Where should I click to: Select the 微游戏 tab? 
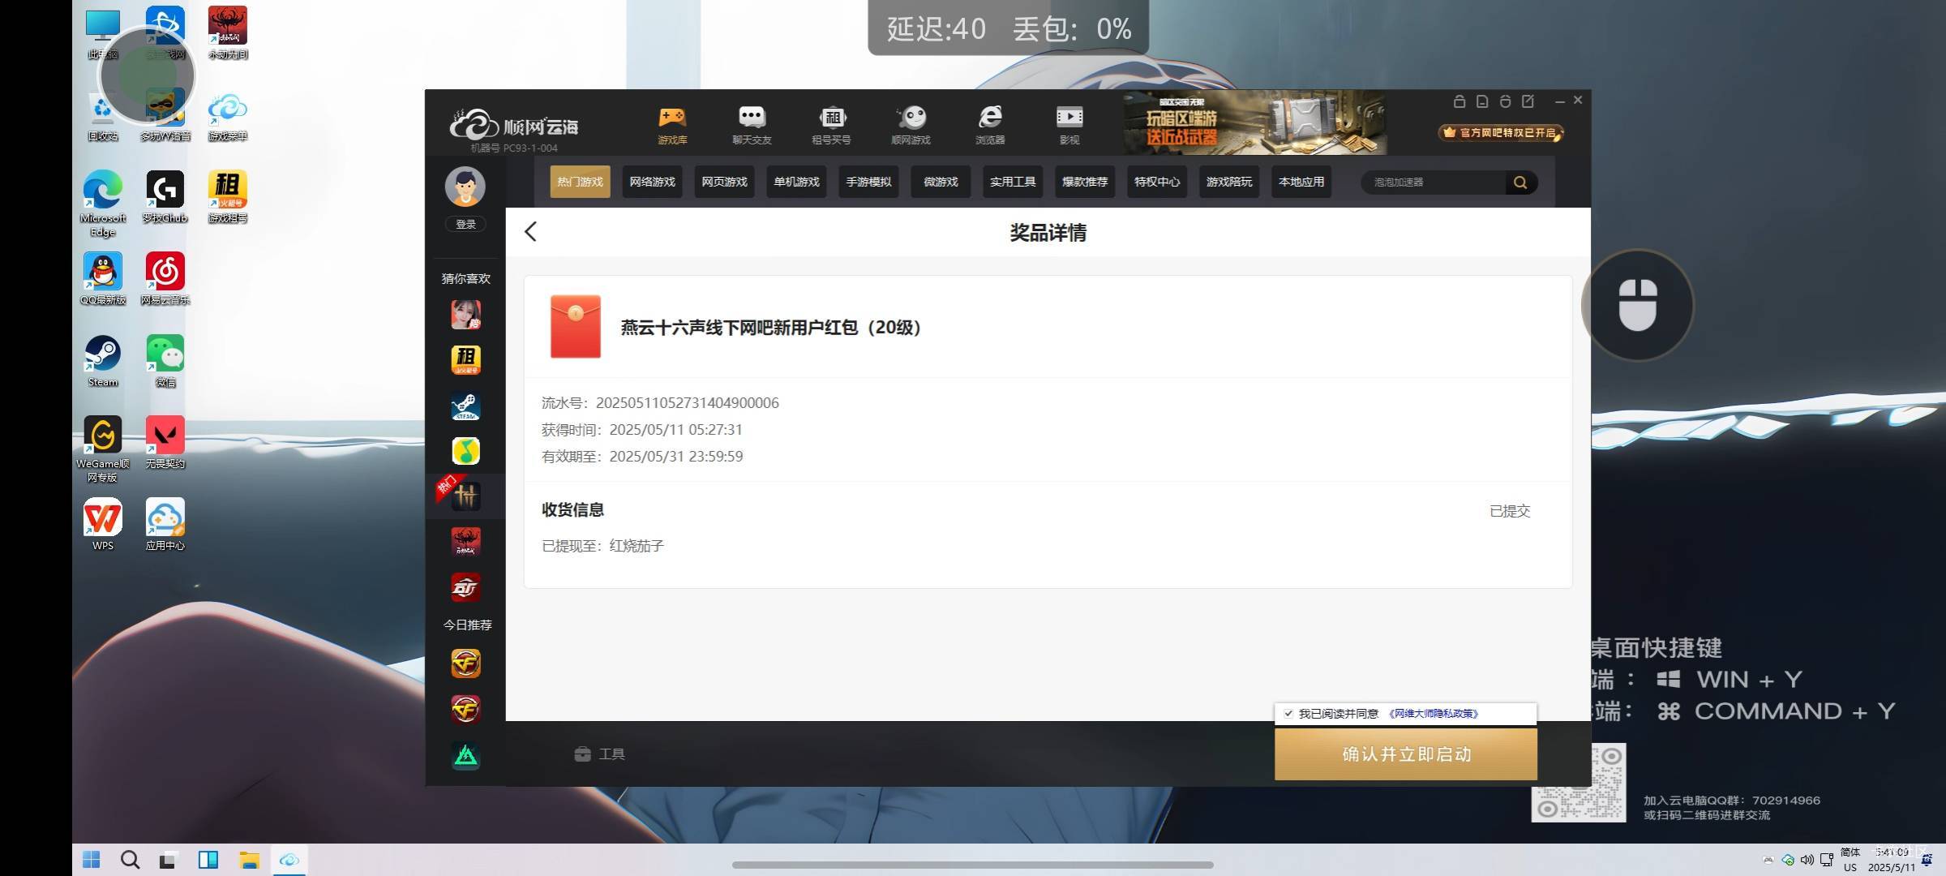click(941, 182)
